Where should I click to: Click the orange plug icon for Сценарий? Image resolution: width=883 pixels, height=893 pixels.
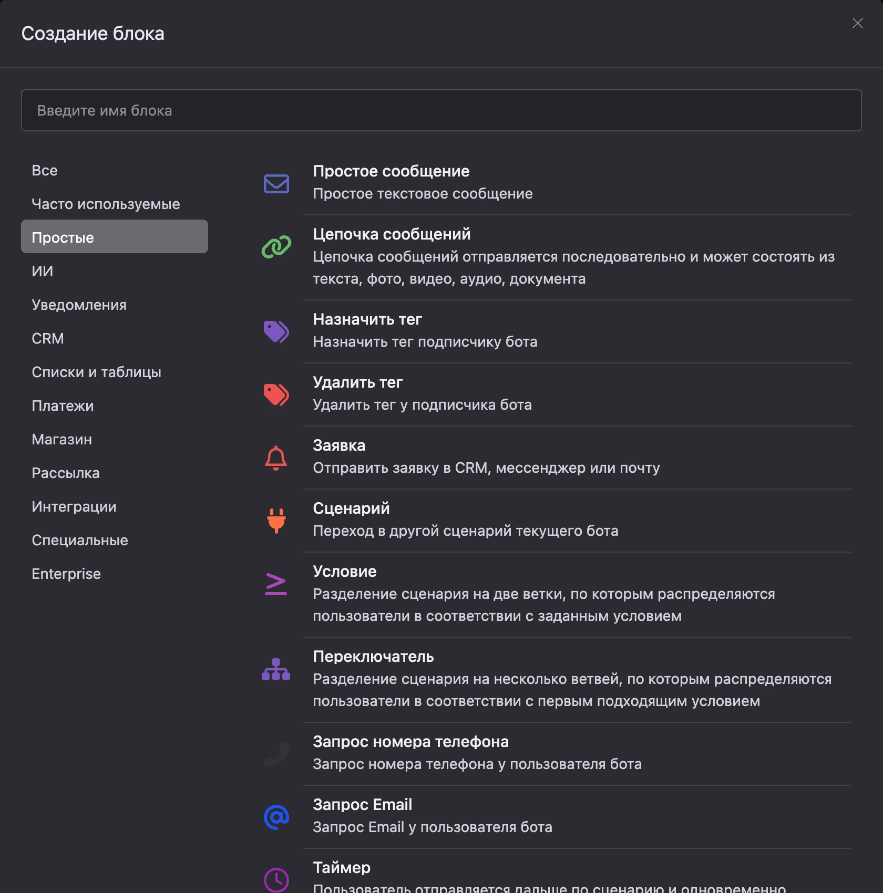coord(276,521)
